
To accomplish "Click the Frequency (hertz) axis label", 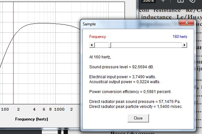I will [31, 118].
